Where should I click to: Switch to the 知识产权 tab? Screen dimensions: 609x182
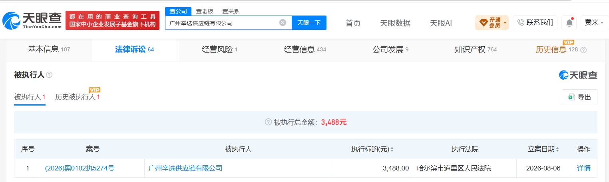click(476, 50)
